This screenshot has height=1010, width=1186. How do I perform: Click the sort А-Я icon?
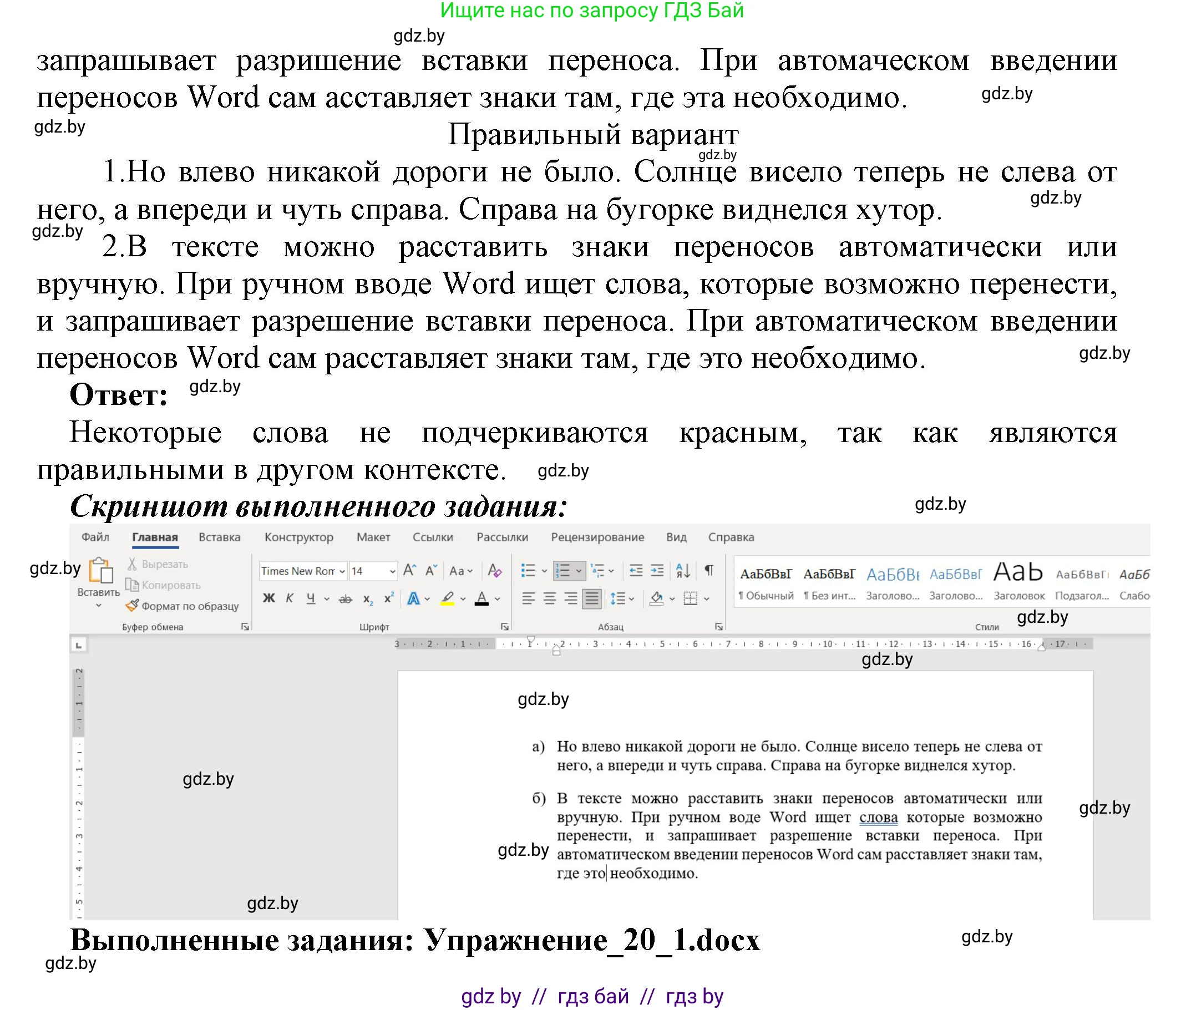pyautogui.click(x=683, y=571)
